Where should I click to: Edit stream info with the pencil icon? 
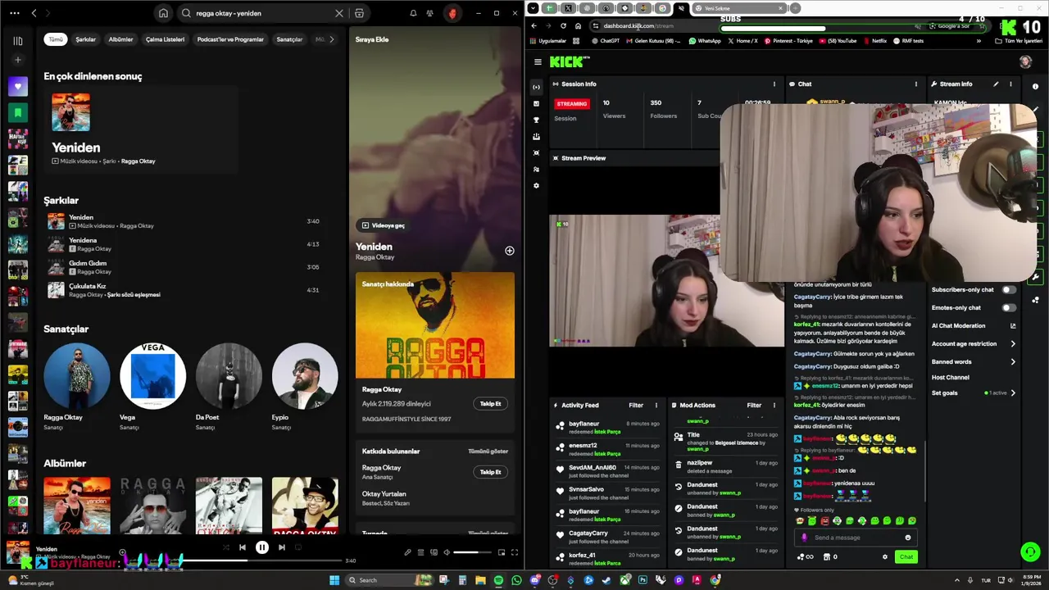point(996,84)
